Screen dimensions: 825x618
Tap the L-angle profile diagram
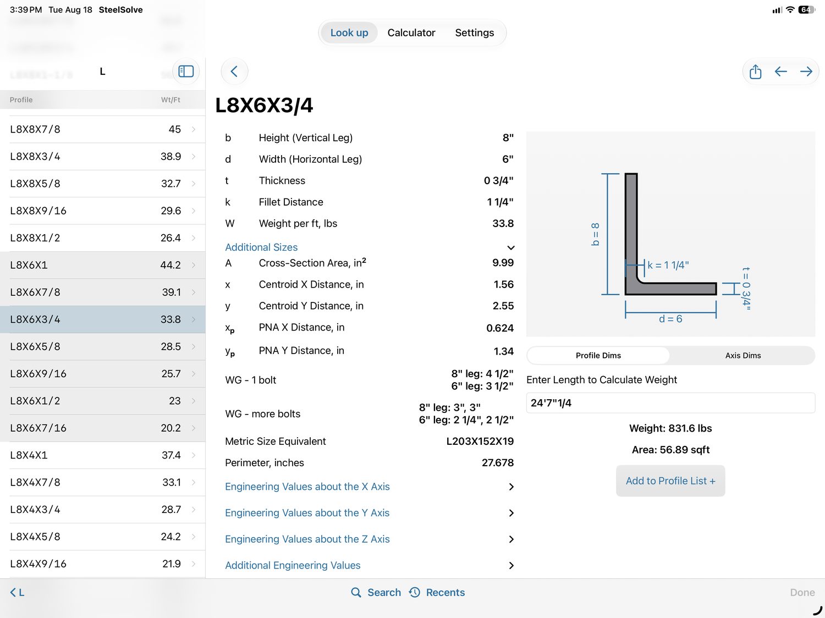tap(670, 234)
